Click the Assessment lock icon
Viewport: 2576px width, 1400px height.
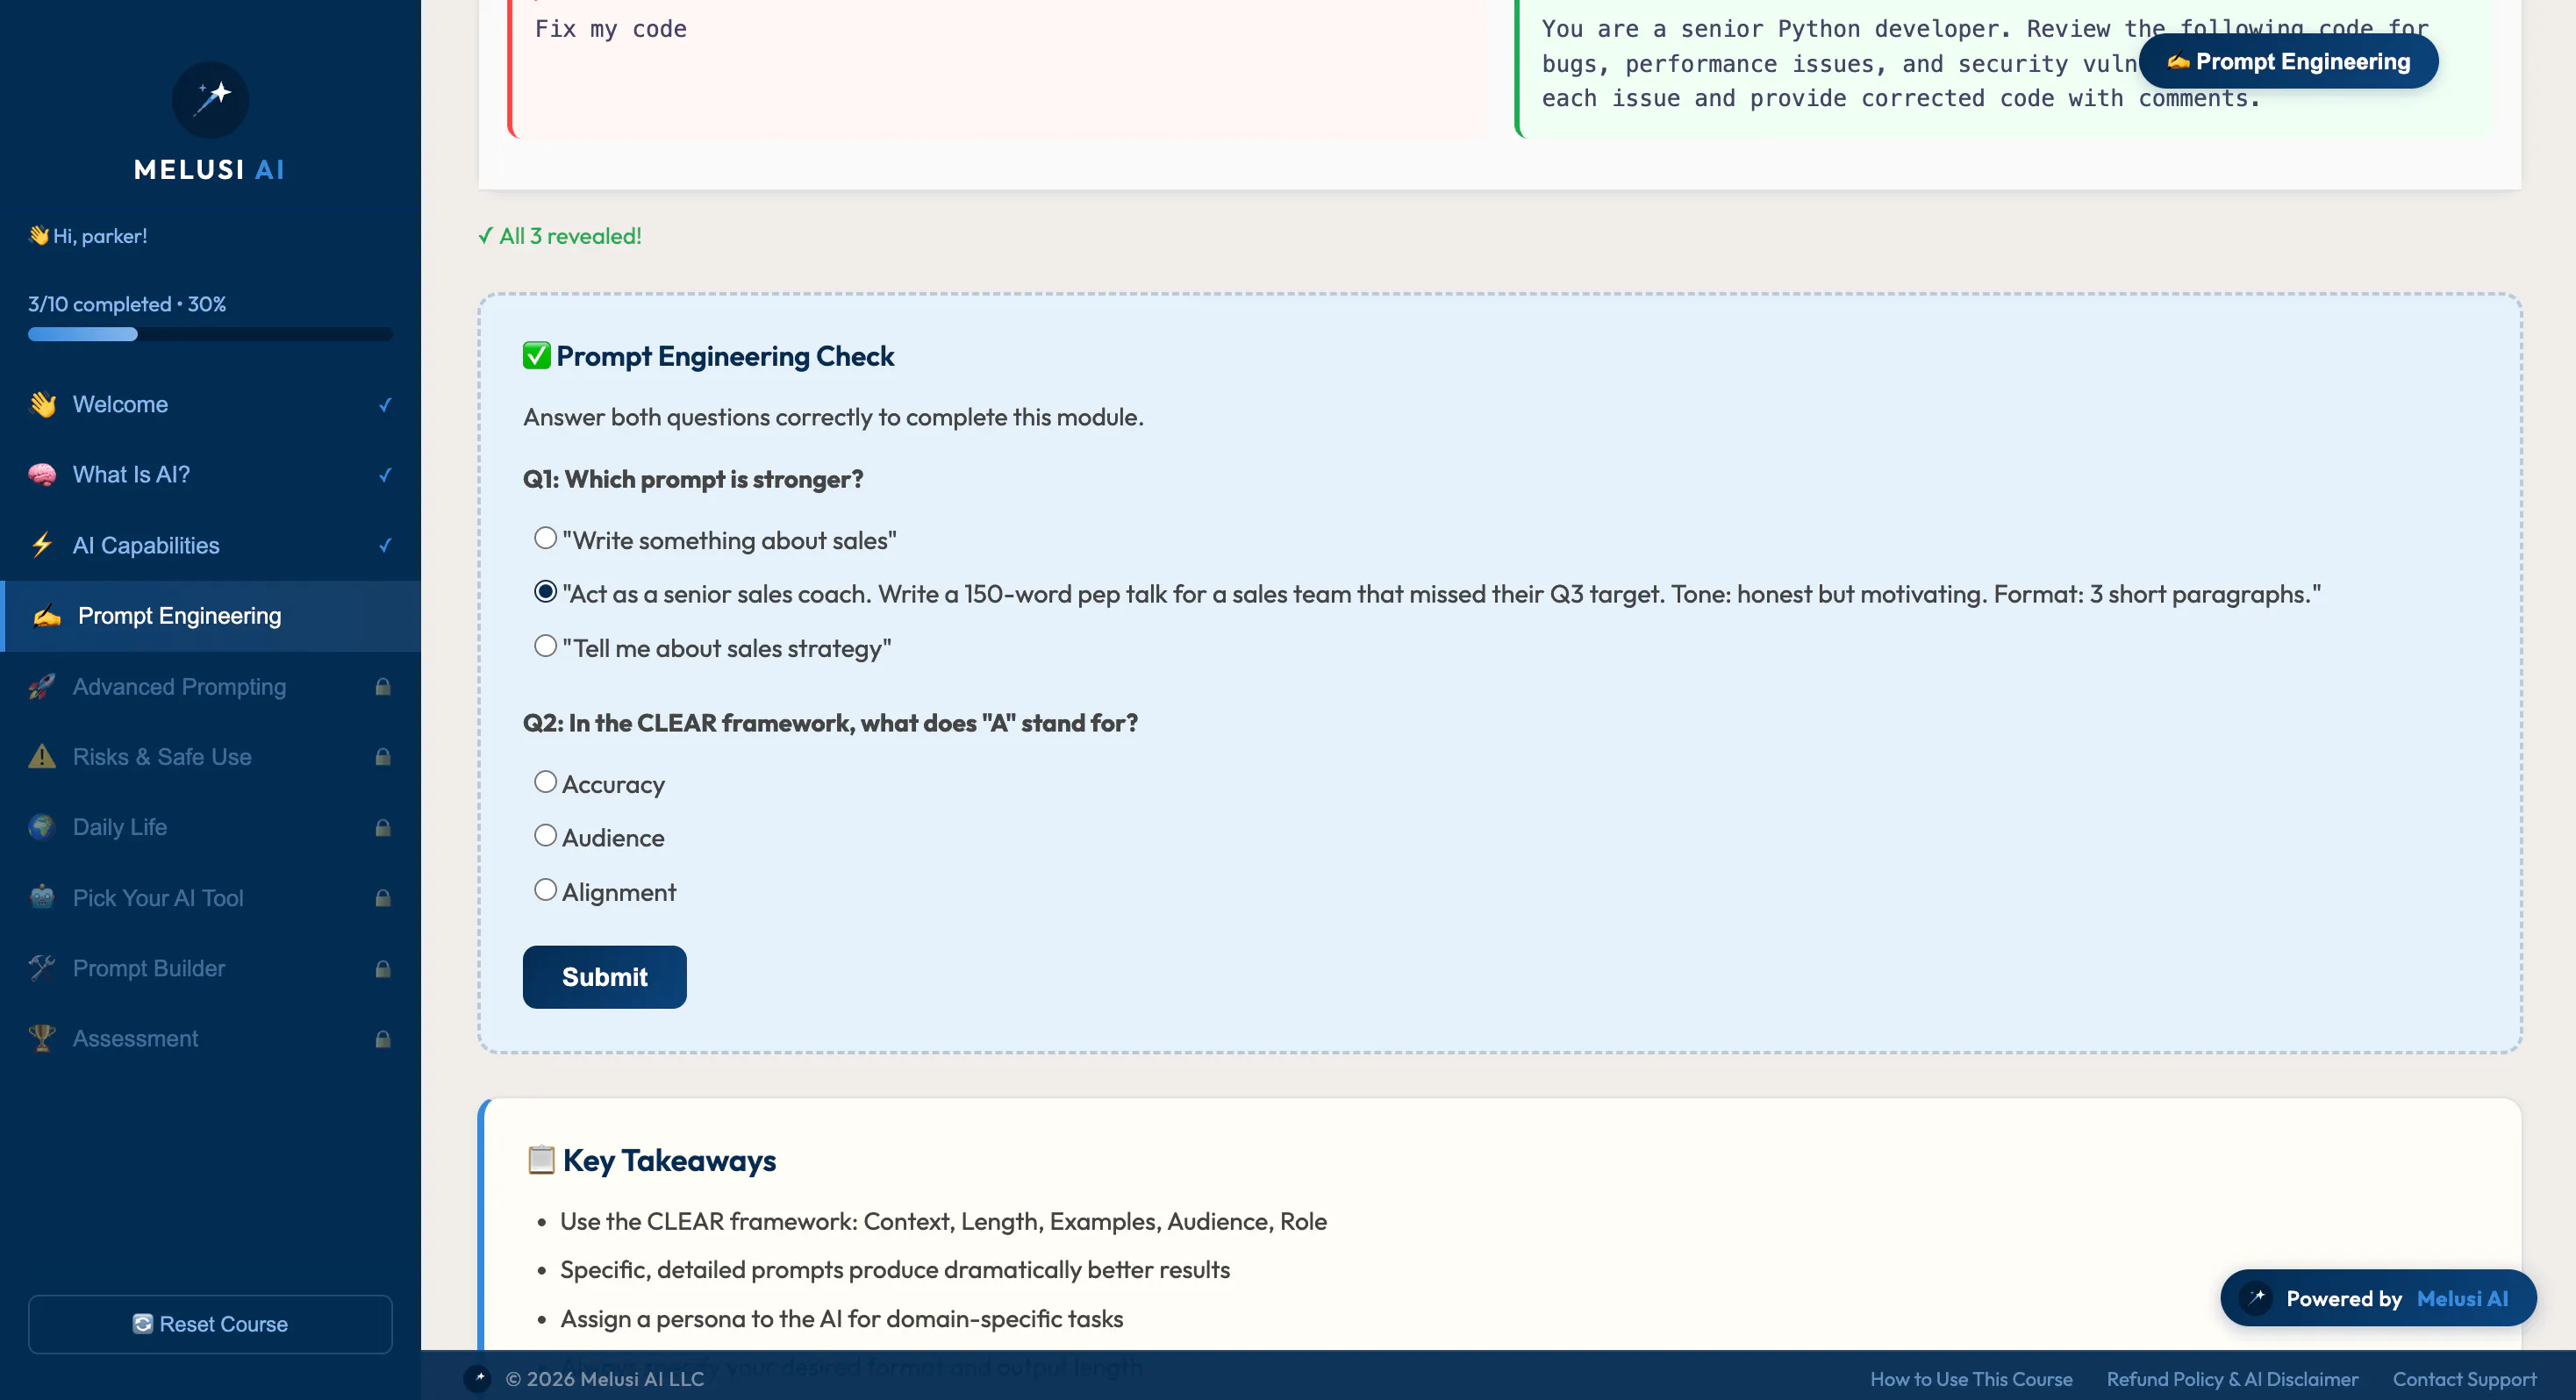tap(383, 1038)
